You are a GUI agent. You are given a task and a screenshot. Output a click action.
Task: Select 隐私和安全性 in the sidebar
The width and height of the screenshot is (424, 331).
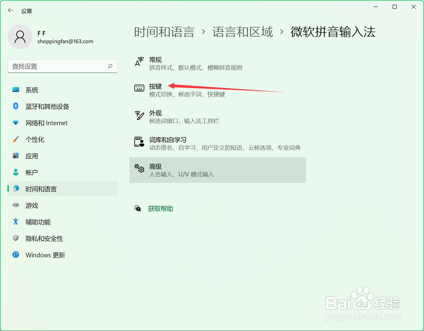[44, 239]
